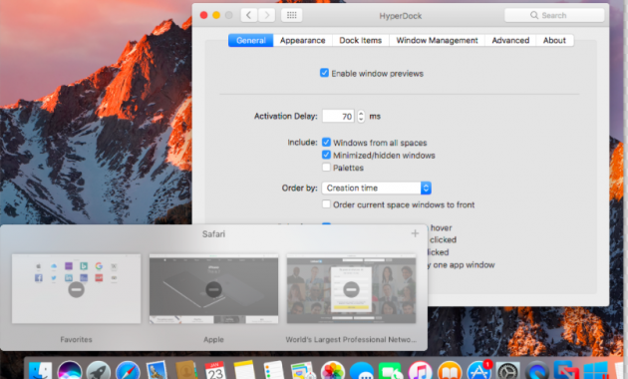The image size is (628, 379).
Task: Open Safari compass icon in dock
Action: (x=128, y=371)
